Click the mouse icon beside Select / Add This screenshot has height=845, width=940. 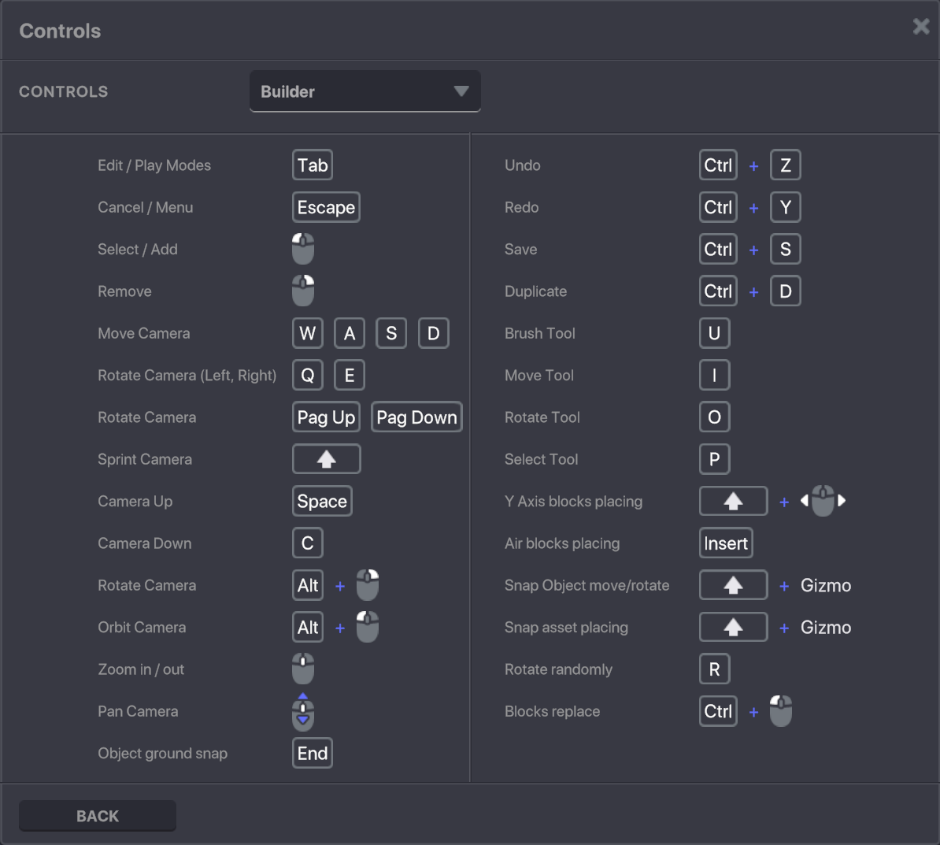(x=303, y=249)
